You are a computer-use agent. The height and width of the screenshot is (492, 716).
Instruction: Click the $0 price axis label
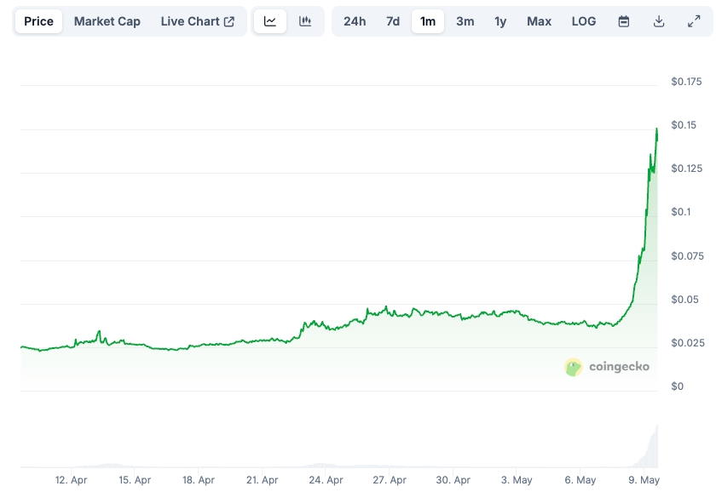[677, 386]
